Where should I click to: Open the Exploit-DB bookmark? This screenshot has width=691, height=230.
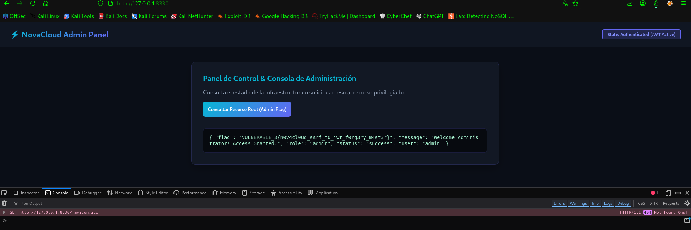point(234,16)
